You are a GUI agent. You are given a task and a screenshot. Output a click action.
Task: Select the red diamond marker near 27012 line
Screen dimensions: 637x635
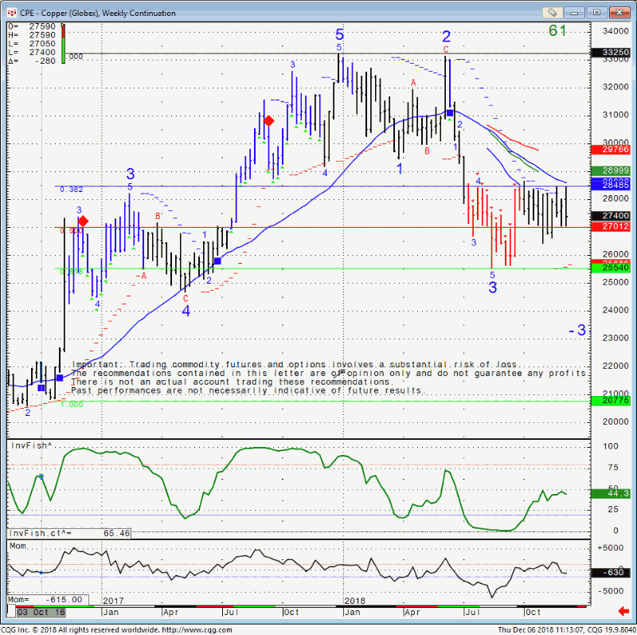pyautogui.click(x=83, y=221)
